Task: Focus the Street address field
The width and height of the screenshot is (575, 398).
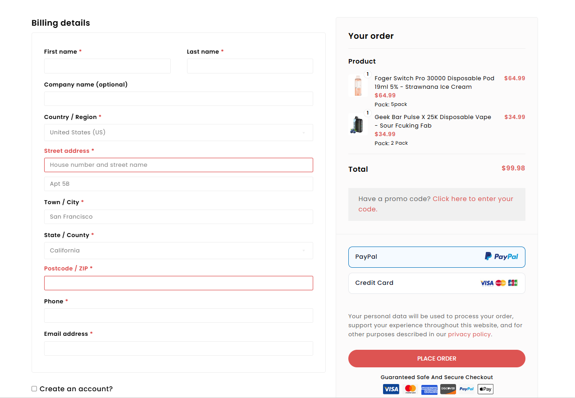Action: coord(178,165)
